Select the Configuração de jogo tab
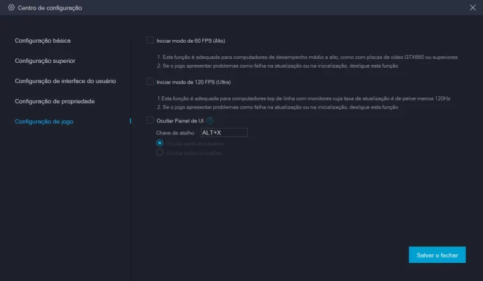Viewport: 483px width, 281px height. point(44,121)
